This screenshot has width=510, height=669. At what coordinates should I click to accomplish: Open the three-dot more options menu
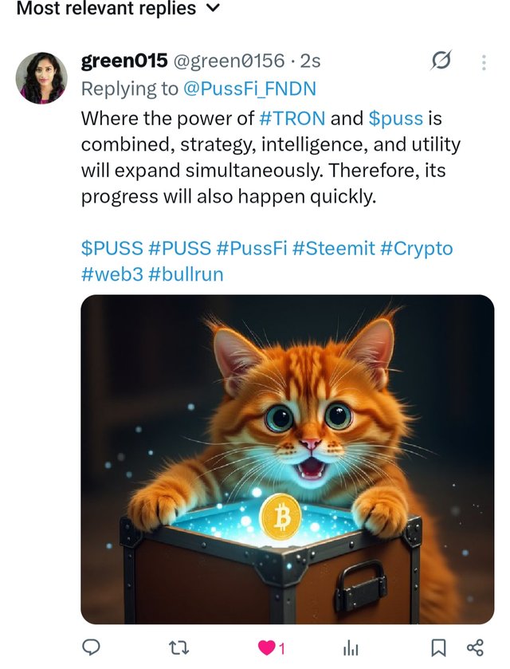[484, 61]
